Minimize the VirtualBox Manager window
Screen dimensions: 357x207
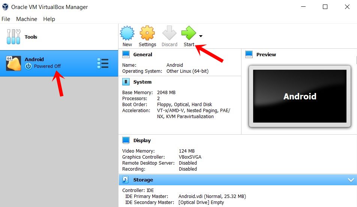pyautogui.click(x=303, y=7)
